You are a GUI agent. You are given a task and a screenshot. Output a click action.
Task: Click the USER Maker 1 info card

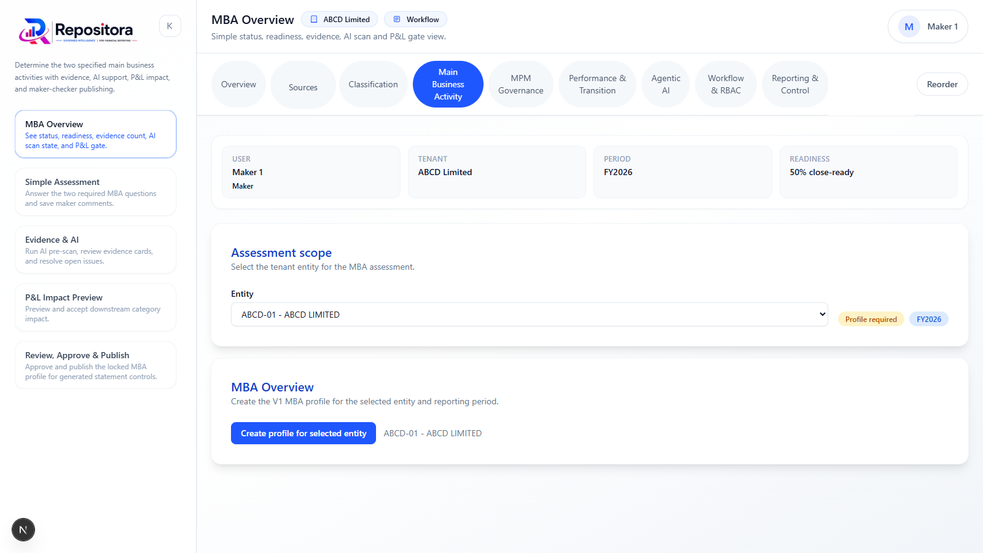[x=311, y=172]
